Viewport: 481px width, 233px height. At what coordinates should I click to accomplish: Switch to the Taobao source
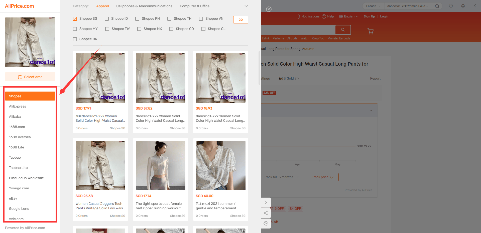(x=15, y=157)
